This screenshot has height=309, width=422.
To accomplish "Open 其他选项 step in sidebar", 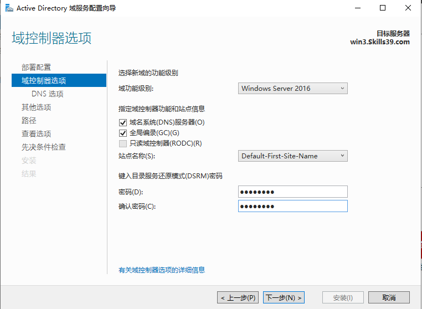I will tap(37, 107).
